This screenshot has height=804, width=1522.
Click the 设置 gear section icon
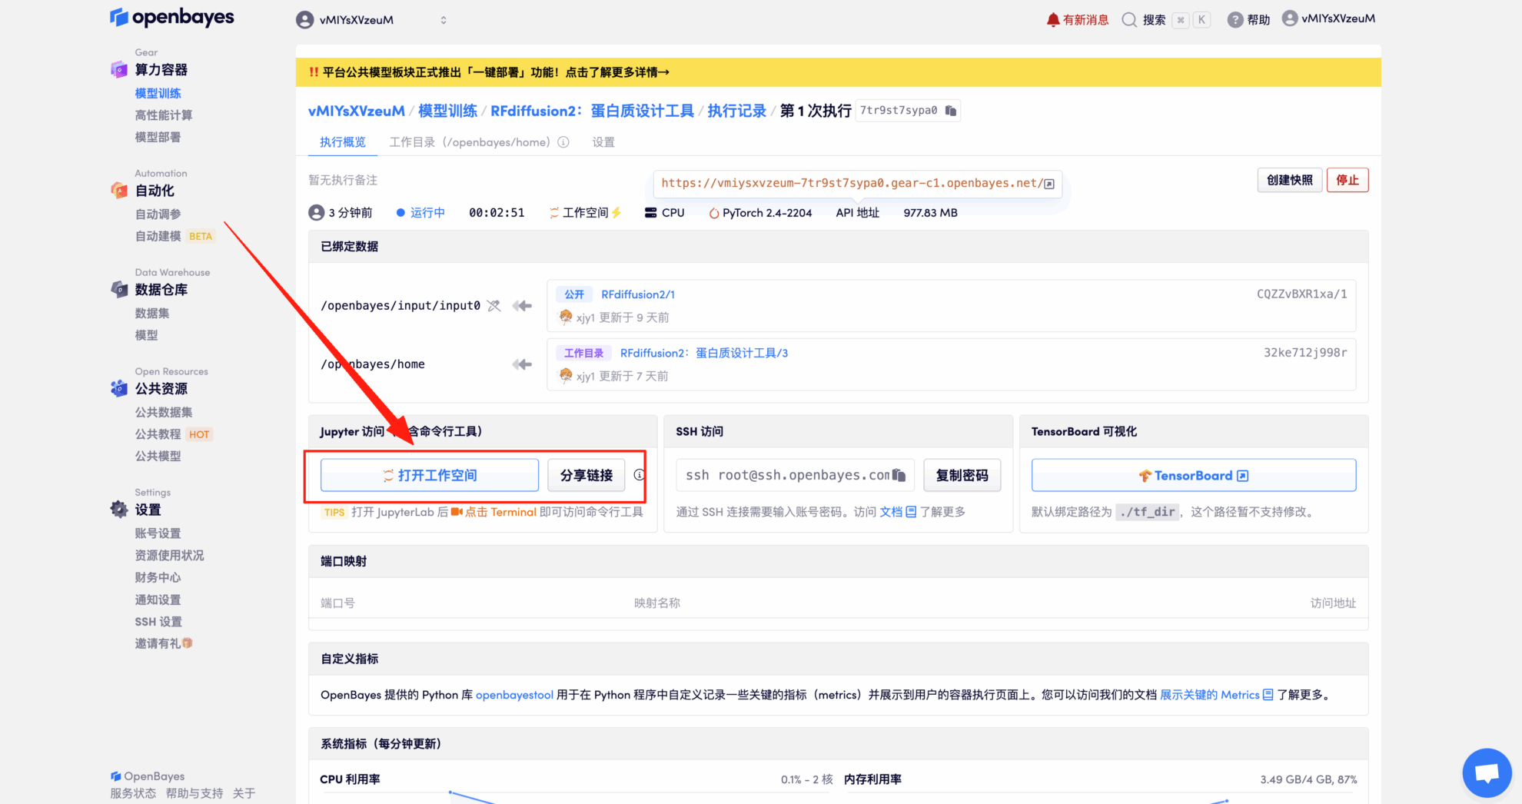click(119, 510)
